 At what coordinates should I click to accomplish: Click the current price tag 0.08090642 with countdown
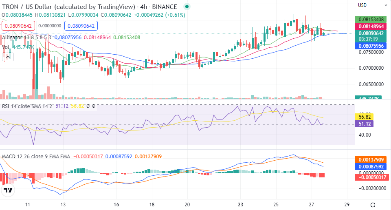tap(371, 36)
